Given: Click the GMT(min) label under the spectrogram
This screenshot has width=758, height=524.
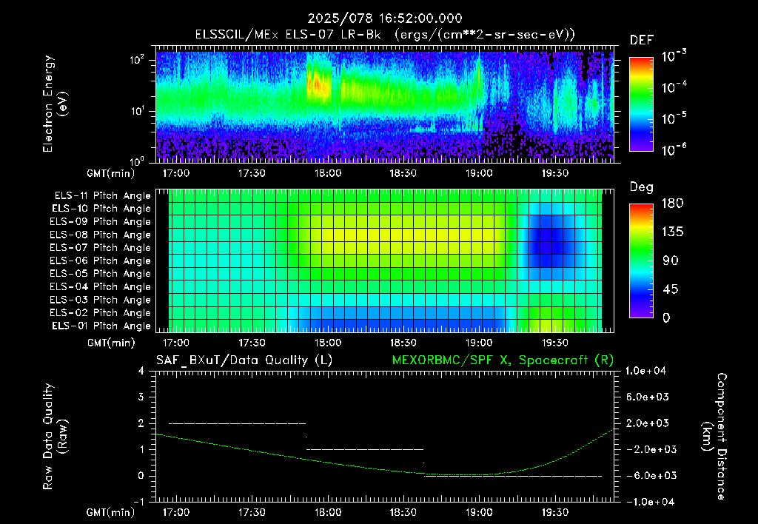Looking at the screenshot, I should pos(111,173).
